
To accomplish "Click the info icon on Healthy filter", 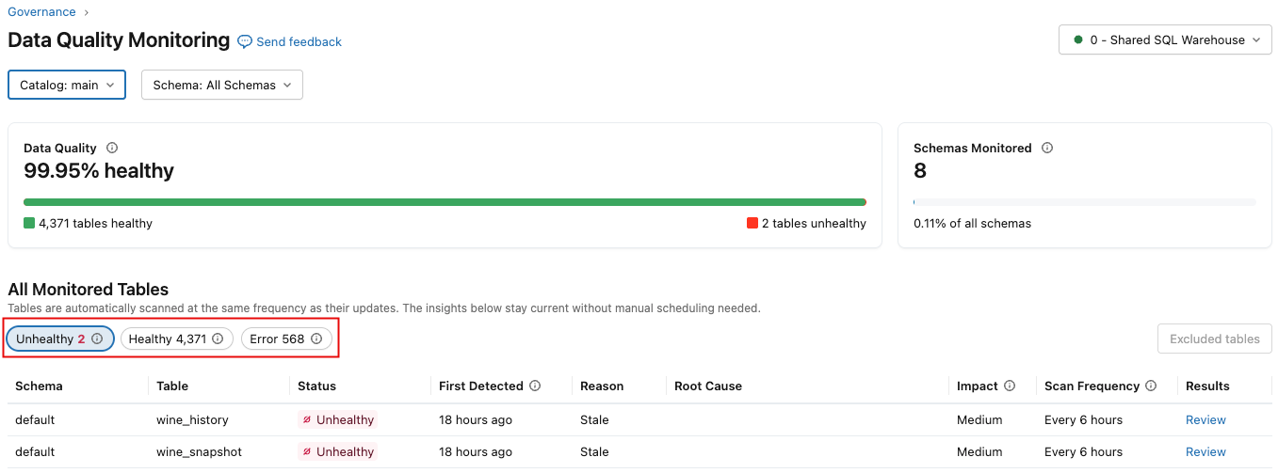I will 218,339.
